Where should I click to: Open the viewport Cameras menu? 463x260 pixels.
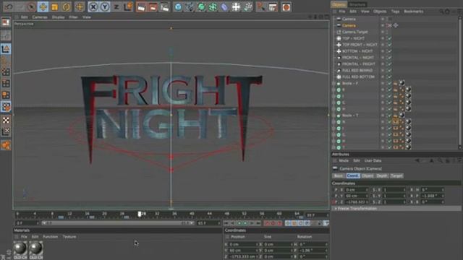(x=40, y=17)
